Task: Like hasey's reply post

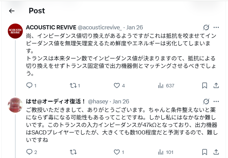Action: pyautogui.click(x=117, y=152)
